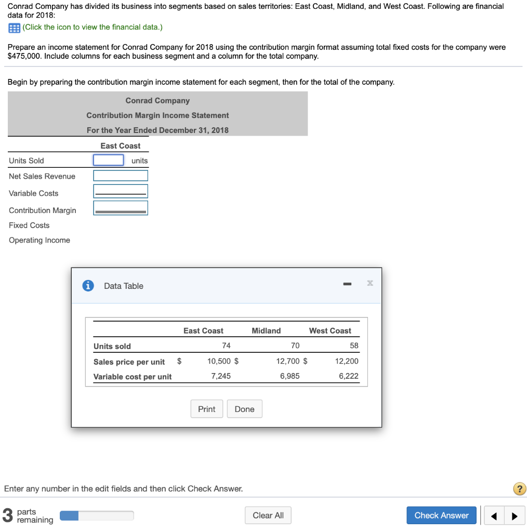
Task: Focus the Units Sold input field
Action: click(109, 160)
